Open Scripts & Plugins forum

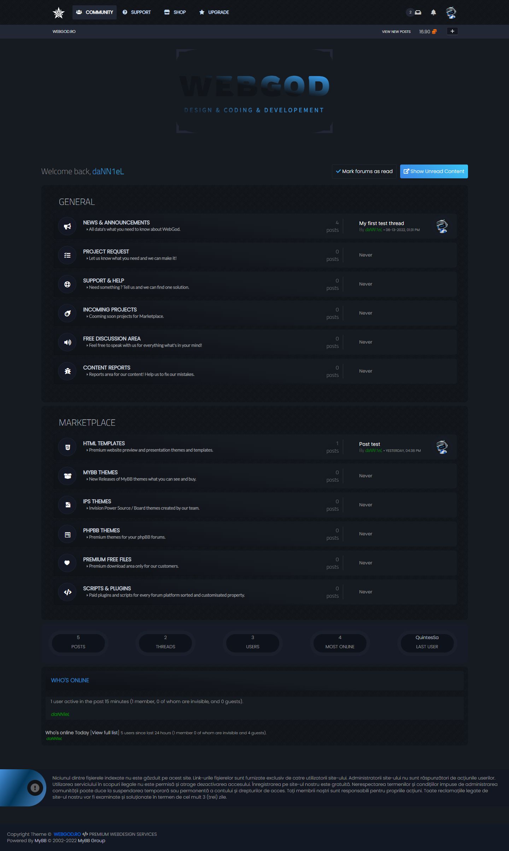pyautogui.click(x=107, y=588)
